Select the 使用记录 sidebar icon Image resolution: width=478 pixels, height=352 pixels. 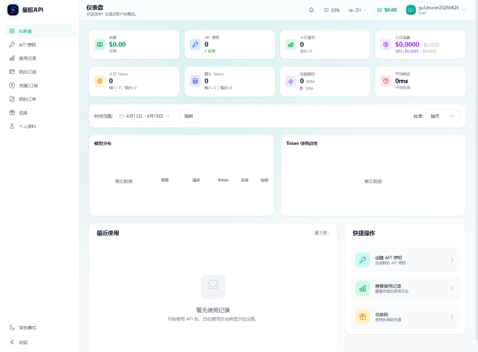click(x=27, y=58)
